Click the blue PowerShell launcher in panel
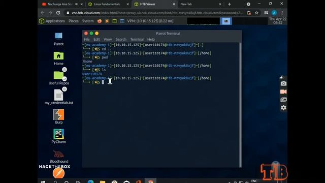Image resolution: width=325 pixels, height=183 pixels. pos(122,21)
